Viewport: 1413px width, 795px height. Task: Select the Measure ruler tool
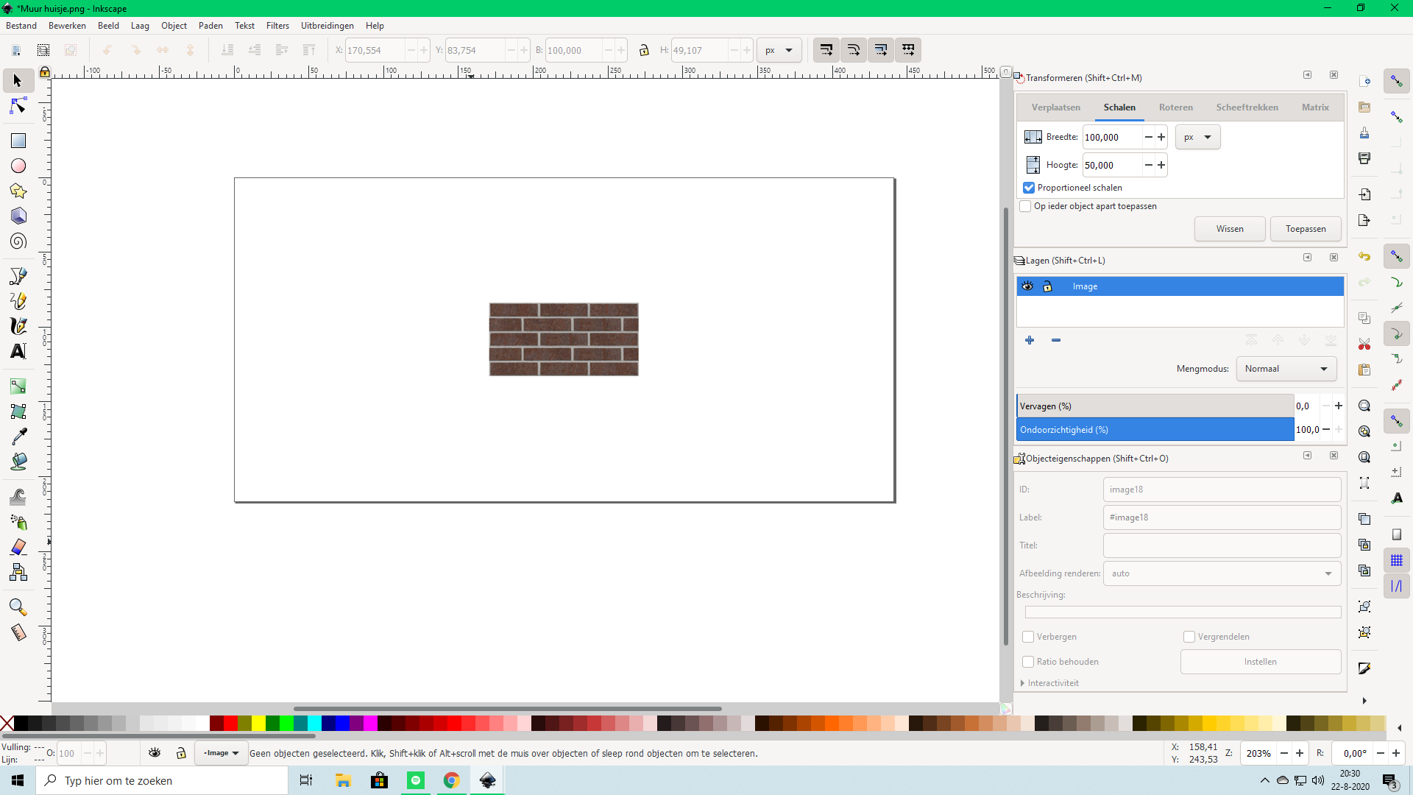tap(18, 632)
